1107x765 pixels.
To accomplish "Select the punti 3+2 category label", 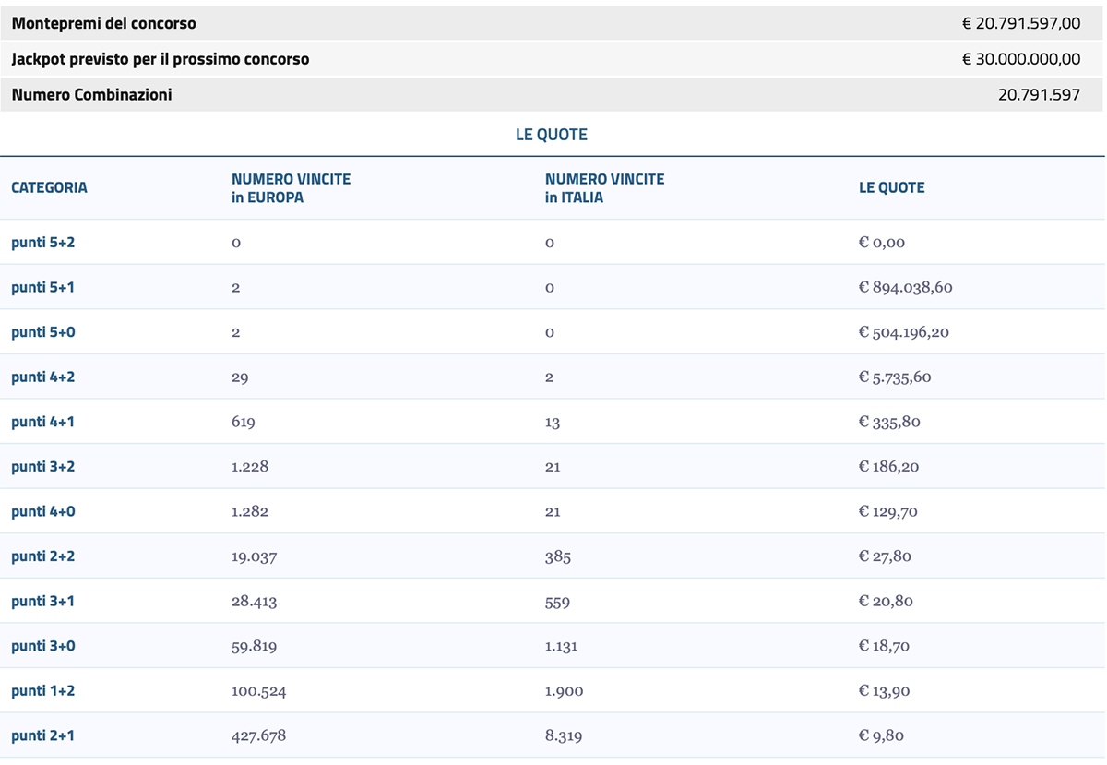I will click(43, 467).
